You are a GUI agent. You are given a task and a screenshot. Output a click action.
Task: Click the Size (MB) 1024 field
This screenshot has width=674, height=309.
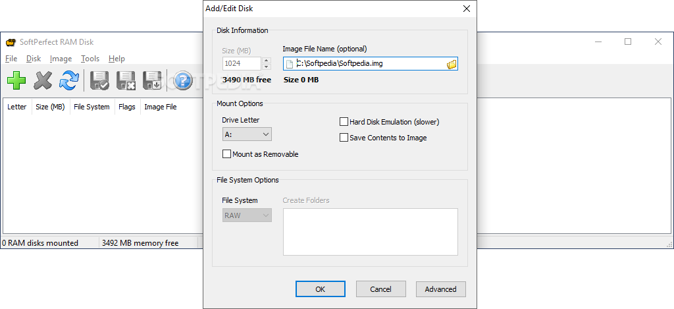point(242,64)
